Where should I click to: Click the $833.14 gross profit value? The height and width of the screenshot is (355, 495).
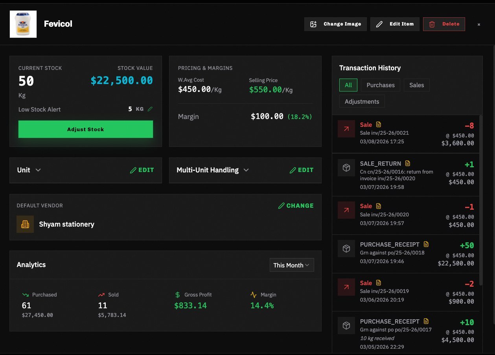tap(190, 306)
